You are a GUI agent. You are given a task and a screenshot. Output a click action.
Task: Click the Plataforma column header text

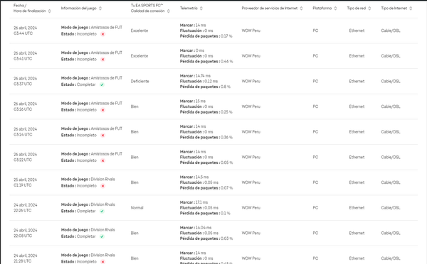(322, 9)
